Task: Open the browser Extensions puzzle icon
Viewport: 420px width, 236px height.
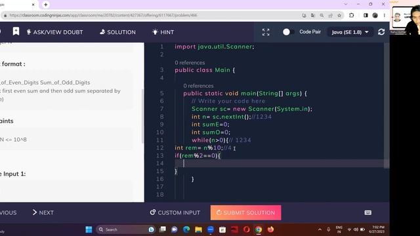Action: click(x=352, y=15)
